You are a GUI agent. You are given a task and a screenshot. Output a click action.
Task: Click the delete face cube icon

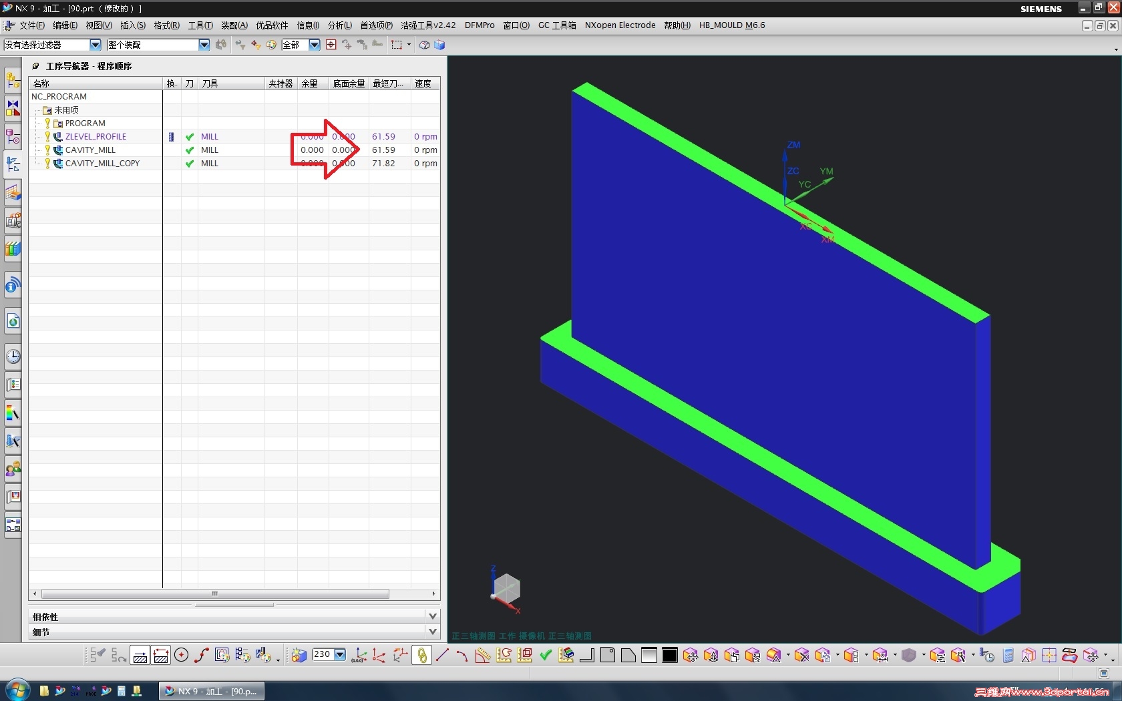pos(802,655)
